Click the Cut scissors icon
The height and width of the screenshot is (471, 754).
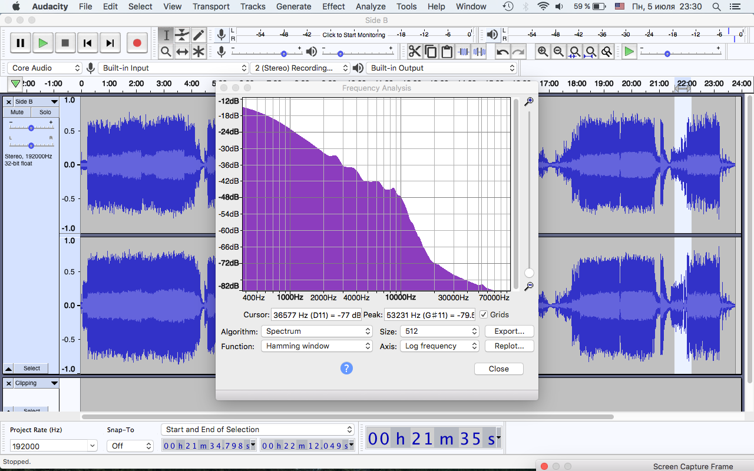point(415,52)
